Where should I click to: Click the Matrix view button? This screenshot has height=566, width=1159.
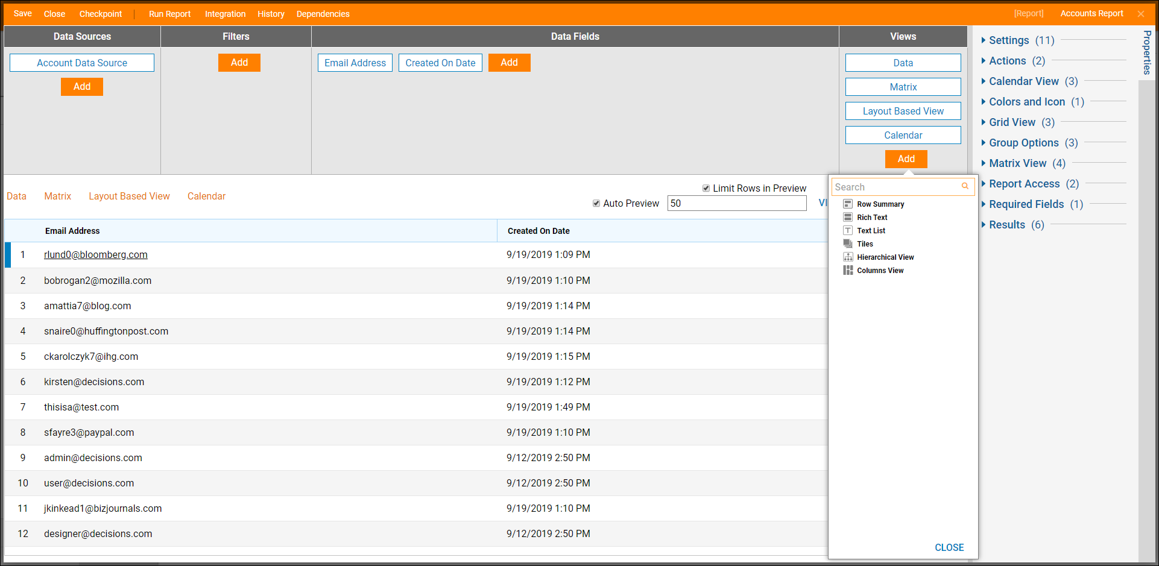tap(903, 87)
